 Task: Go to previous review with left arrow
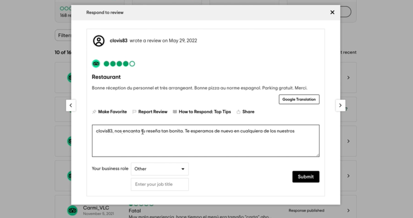coord(71,105)
